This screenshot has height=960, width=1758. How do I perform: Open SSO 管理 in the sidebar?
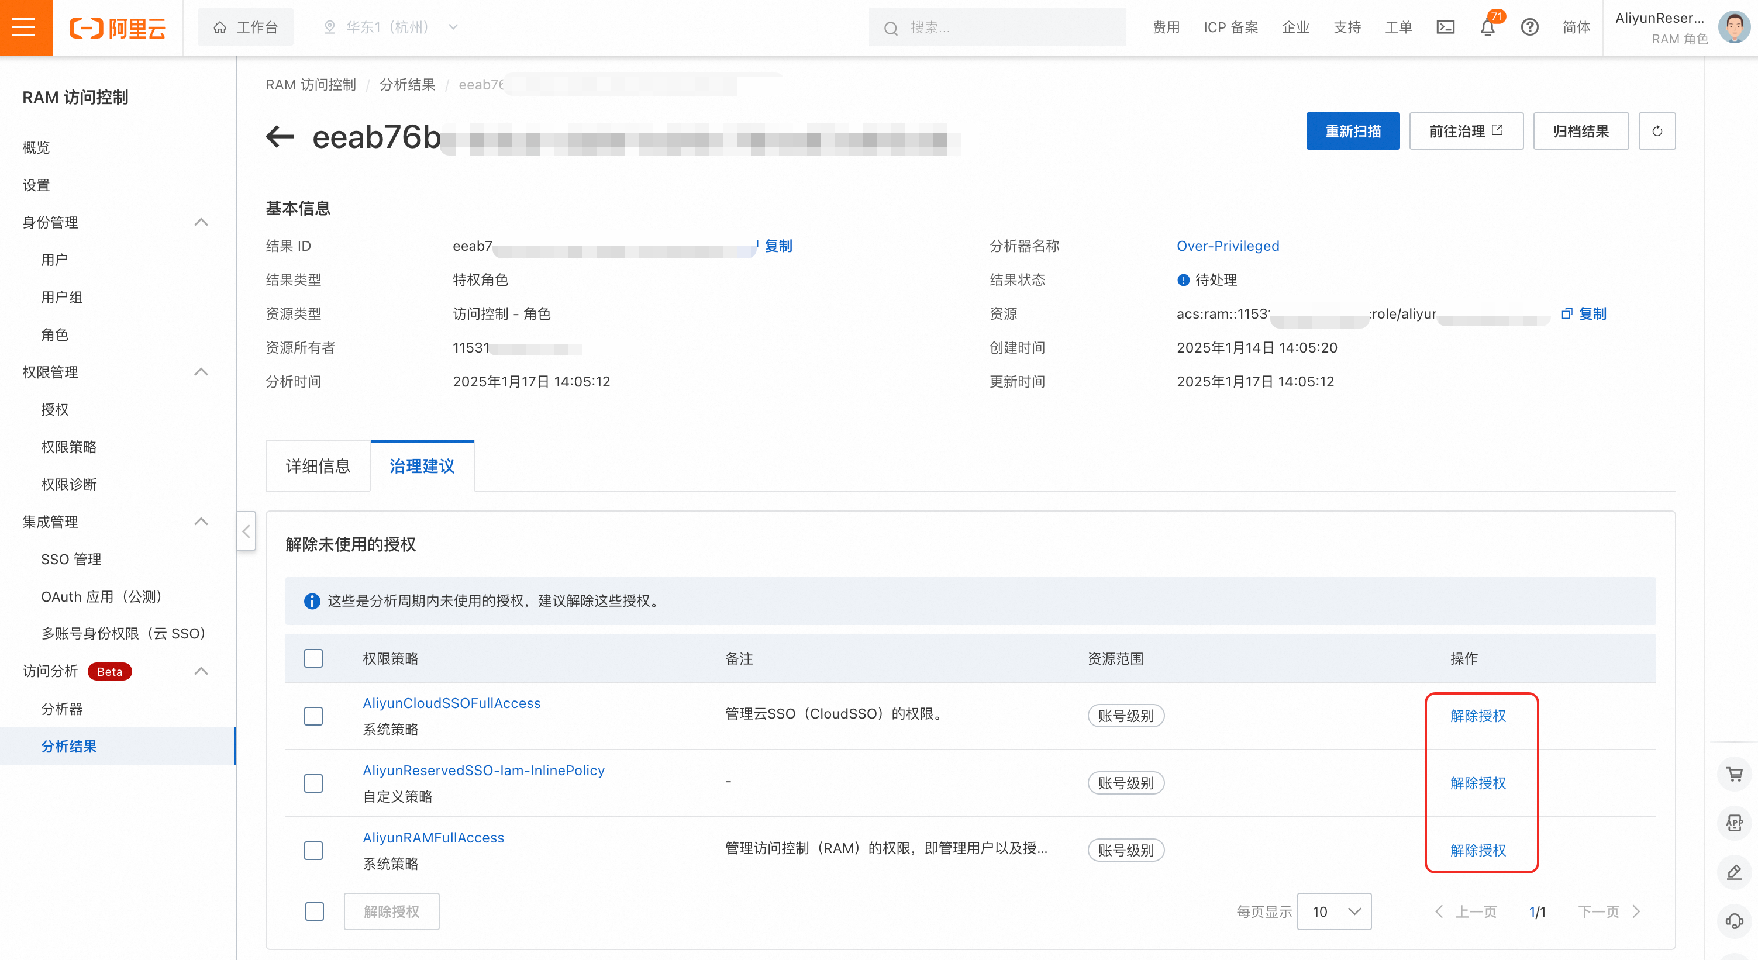pos(71,559)
